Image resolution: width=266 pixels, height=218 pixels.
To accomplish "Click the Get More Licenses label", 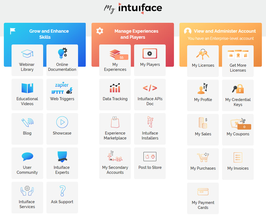I will coord(238,68).
